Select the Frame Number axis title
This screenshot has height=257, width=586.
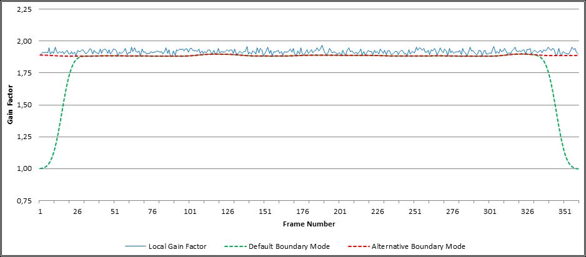(x=309, y=224)
